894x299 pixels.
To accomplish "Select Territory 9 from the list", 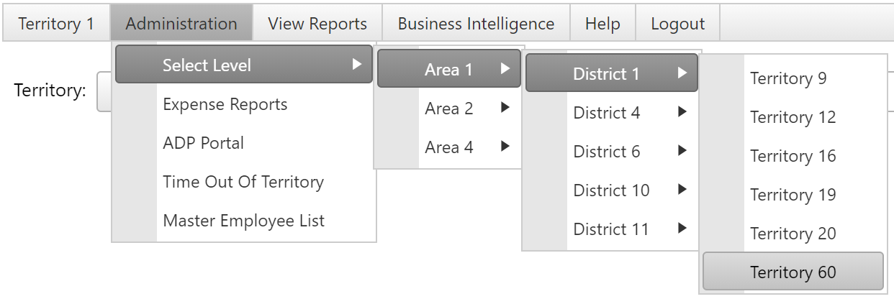I will point(788,78).
